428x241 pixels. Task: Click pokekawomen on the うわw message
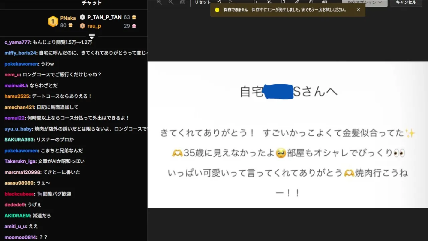22,64
